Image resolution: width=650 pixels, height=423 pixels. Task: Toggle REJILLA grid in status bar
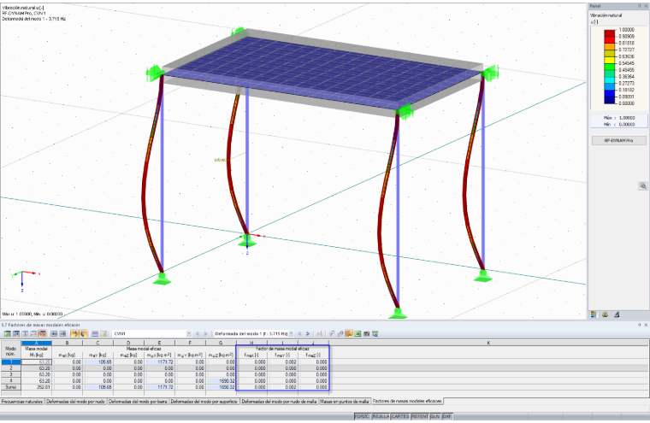[381, 416]
